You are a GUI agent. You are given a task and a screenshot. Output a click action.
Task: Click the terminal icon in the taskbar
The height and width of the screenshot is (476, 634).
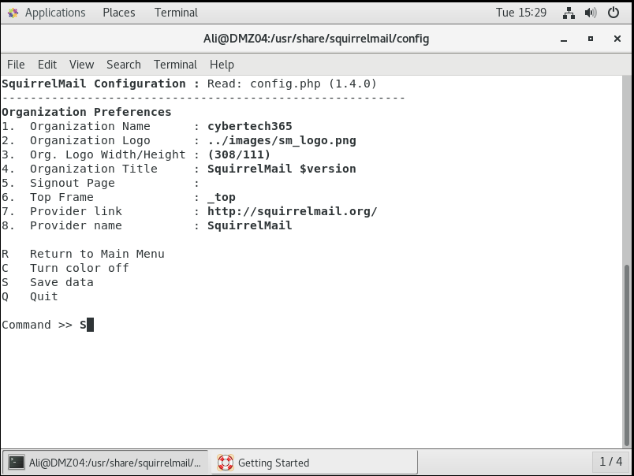point(17,463)
